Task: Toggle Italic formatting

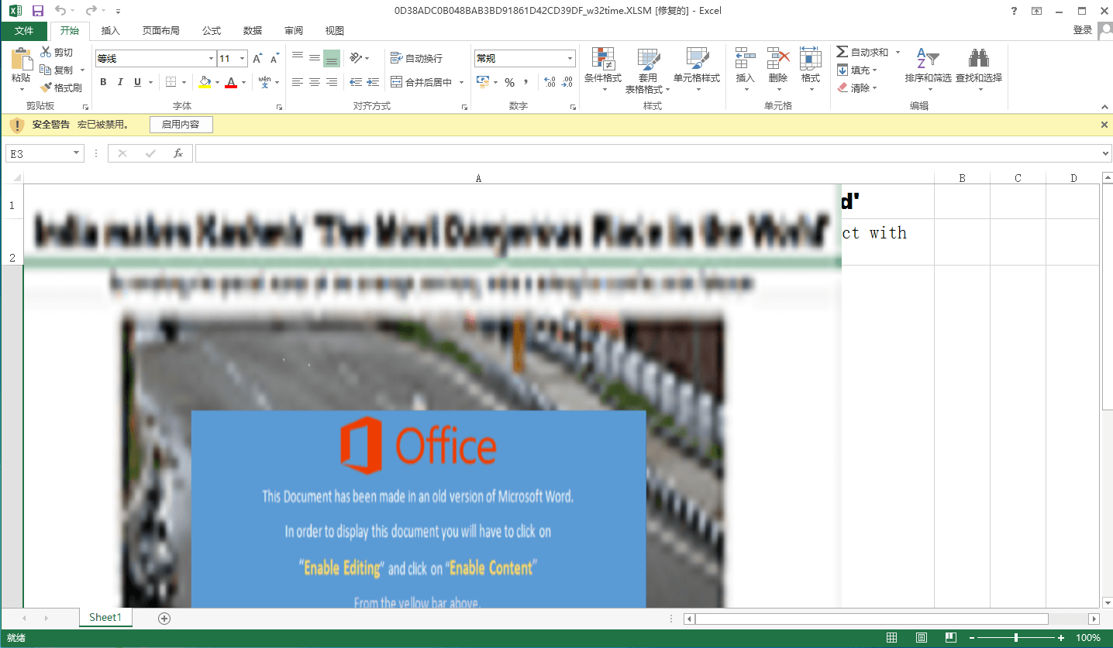Action: (121, 82)
